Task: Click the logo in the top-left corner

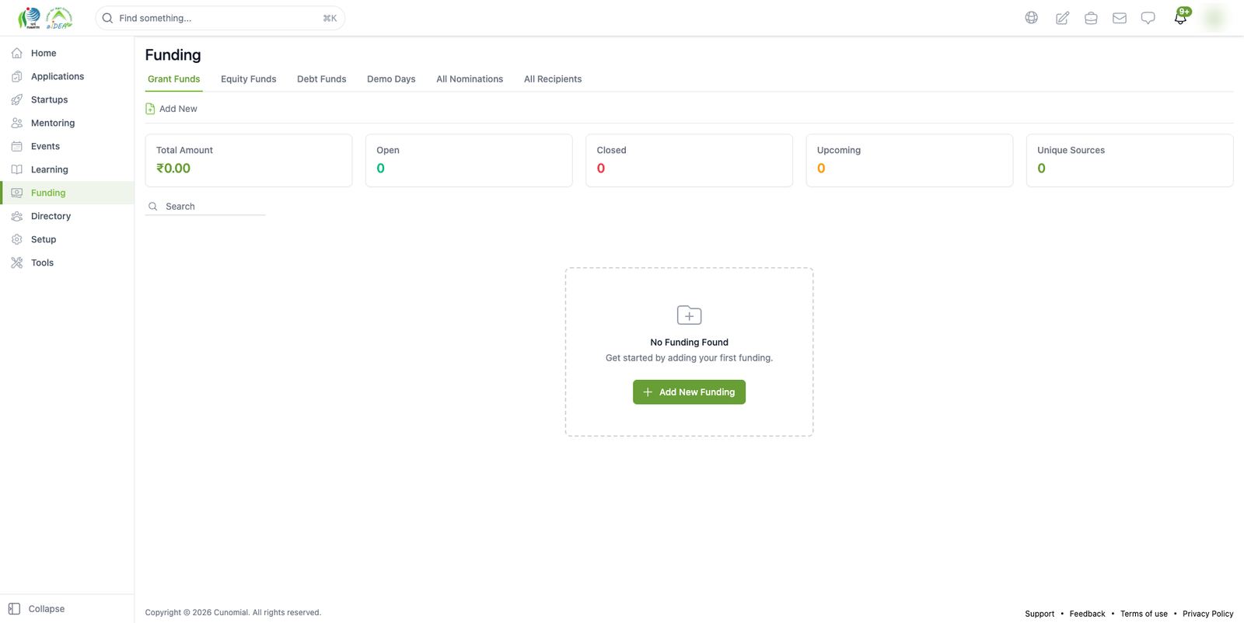Action: coord(45,18)
